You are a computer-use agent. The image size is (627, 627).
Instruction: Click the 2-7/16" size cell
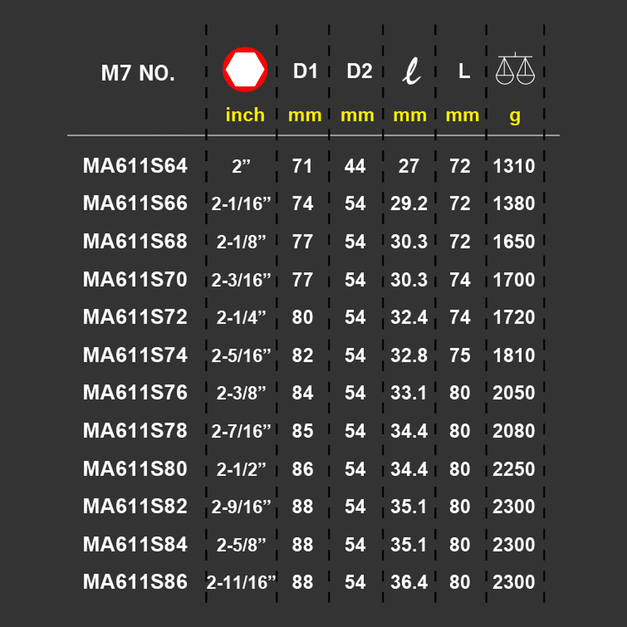241,431
